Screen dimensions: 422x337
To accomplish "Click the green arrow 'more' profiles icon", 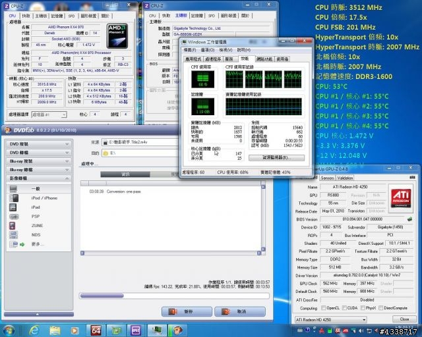I will (22, 244).
